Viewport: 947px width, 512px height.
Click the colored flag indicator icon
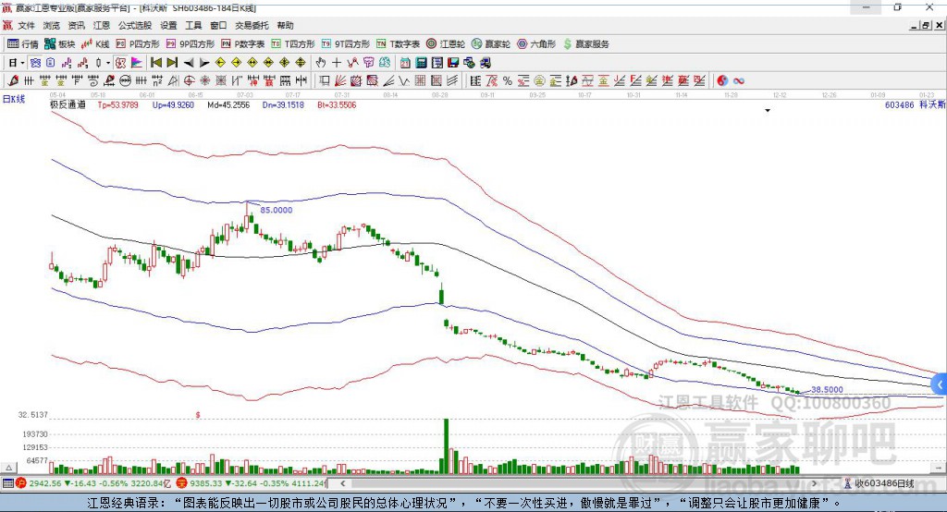[137, 63]
